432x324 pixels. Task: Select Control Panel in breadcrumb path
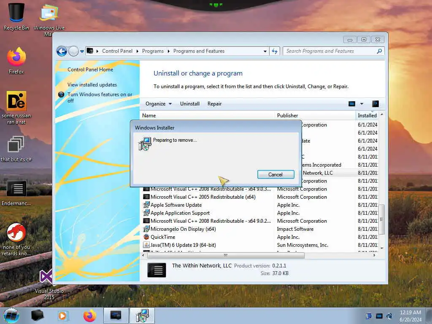[x=117, y=51]
